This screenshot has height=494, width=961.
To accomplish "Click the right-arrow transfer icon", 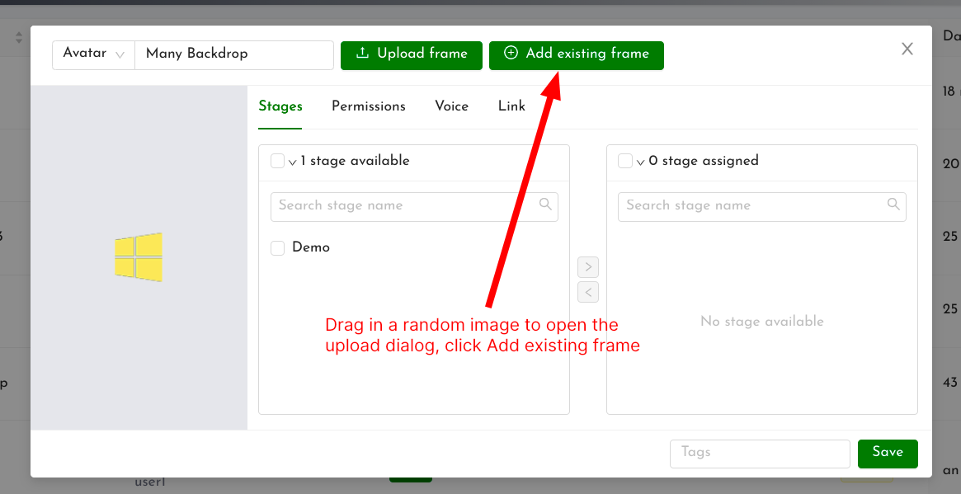I will pyautogui.click(x=588, y=266).
